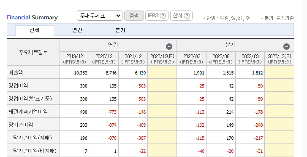
Task: Click the 2019/12 column header
Action: [x=74, y=59]
